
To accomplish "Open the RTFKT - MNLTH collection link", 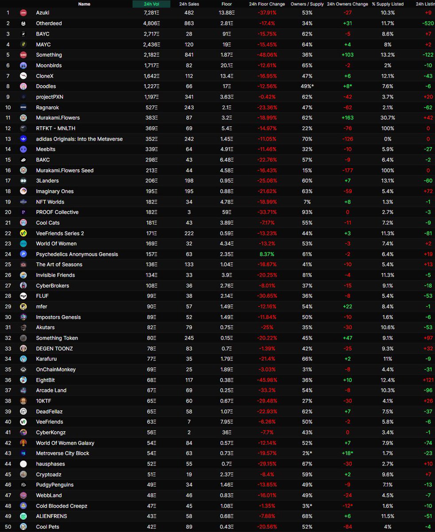I will (x=55, y=129).
